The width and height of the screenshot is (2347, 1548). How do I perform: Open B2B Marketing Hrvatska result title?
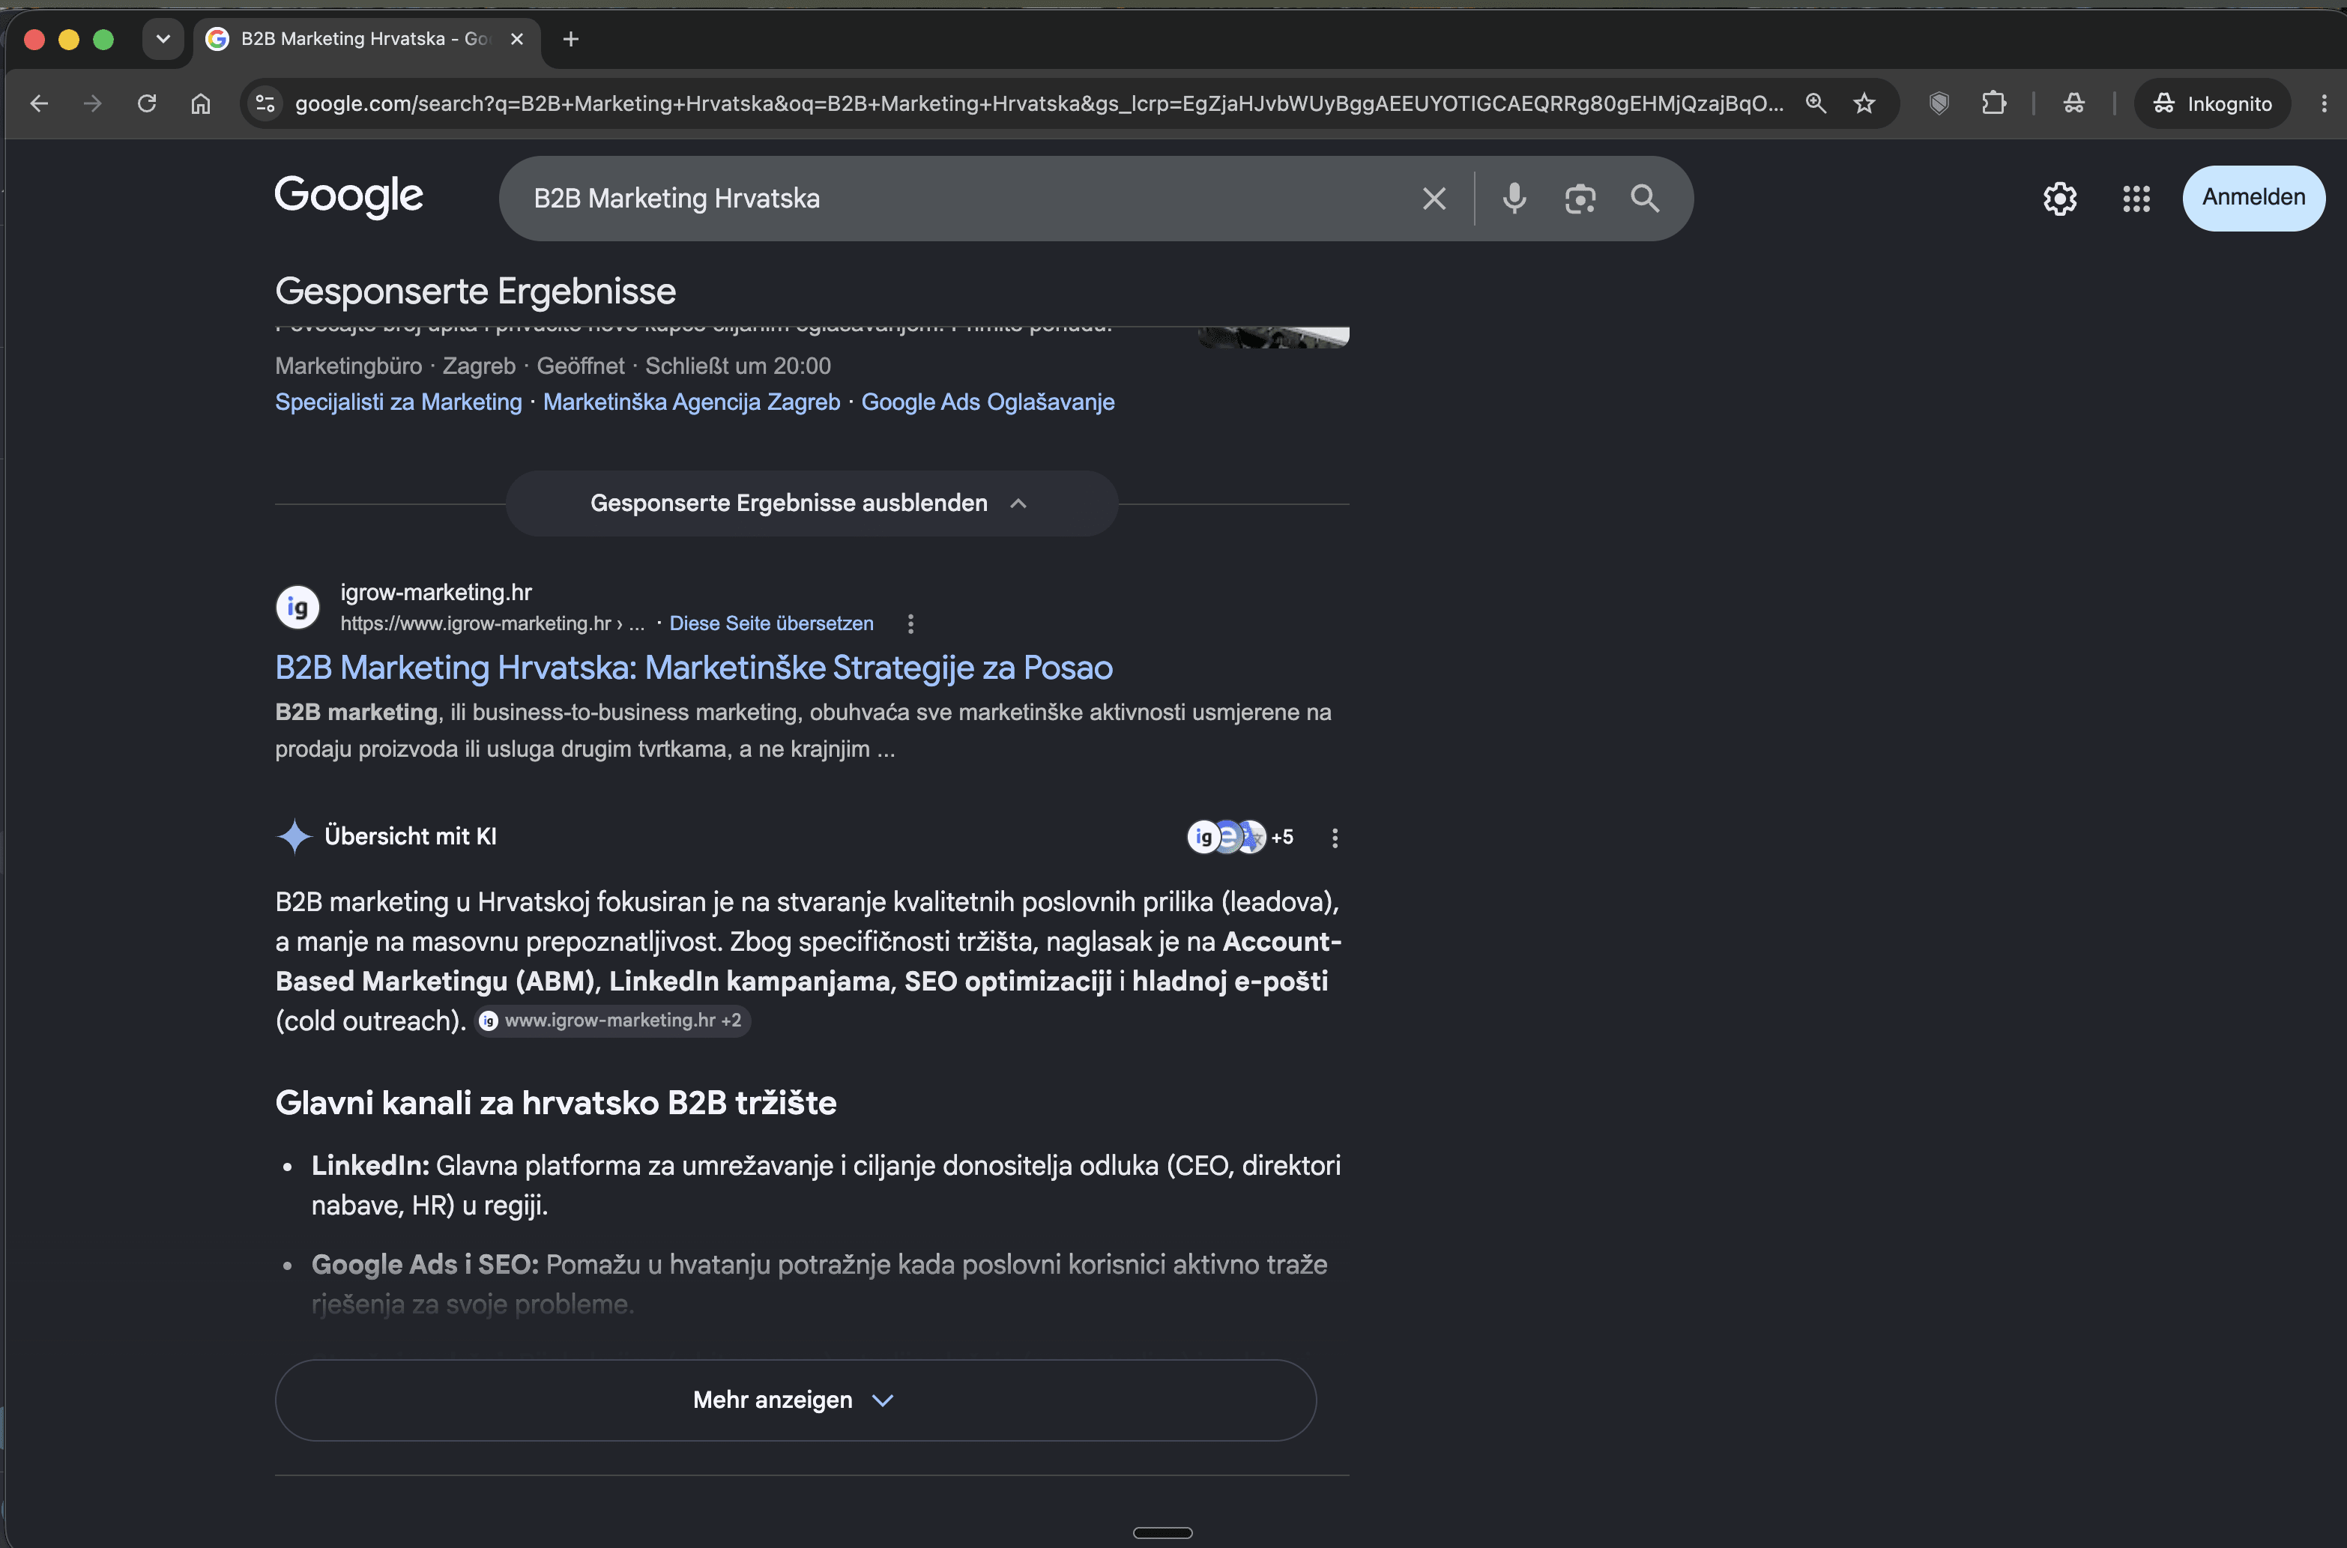coord(693,668)
